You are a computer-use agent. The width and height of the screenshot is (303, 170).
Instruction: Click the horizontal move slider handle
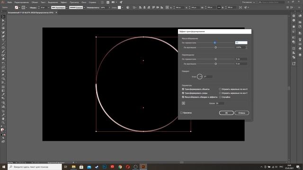(x=216, y=59)
